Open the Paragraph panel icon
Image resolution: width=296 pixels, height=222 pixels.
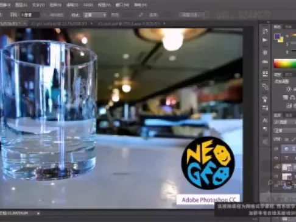click(x=265, y=129)
